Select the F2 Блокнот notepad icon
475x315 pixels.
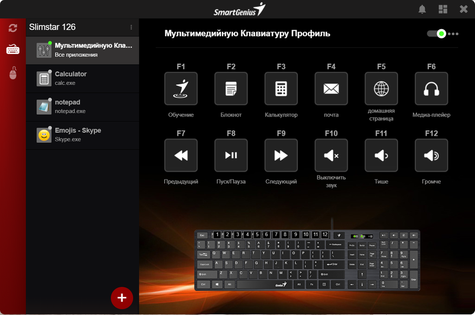click(231, 89)
